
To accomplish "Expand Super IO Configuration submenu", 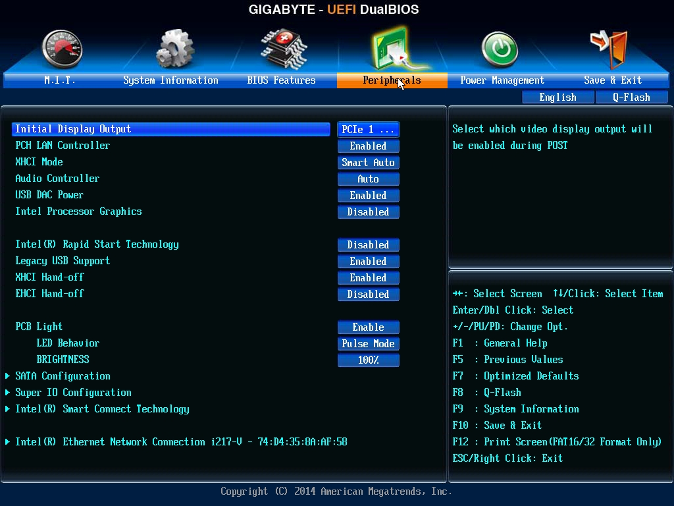I will [74, 393].
